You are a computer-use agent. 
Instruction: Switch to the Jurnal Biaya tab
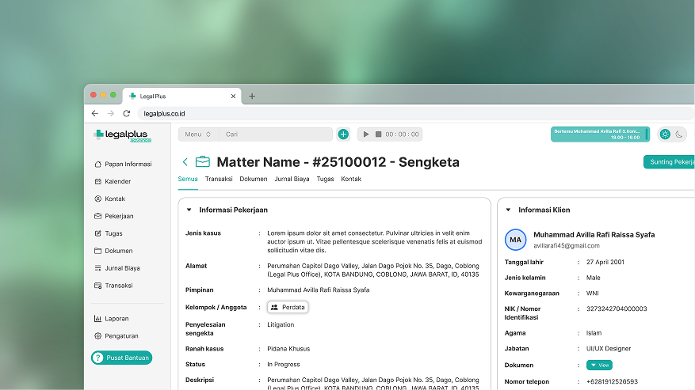(x=292, y=179)
